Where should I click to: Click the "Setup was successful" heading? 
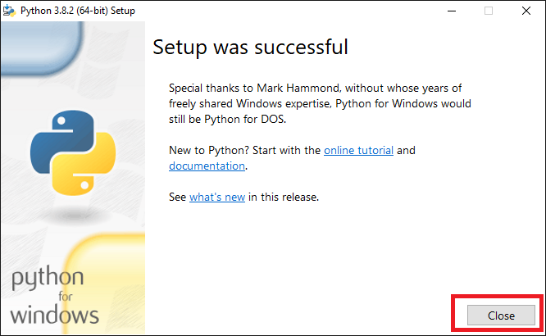[x=250, y=48]
